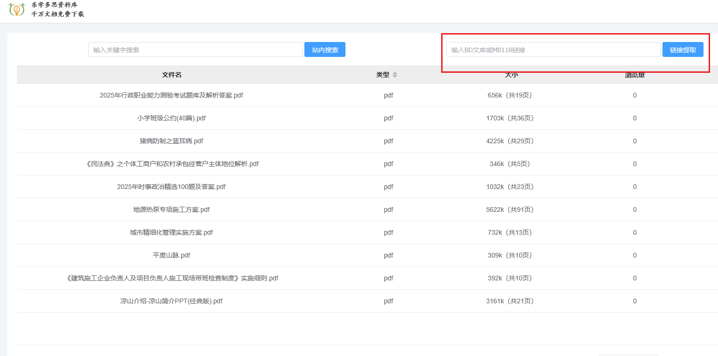This screenshot has width=718, height=356.
Task: Click the 输入BD文库或MB118链接 input box
Action: pos(553,50)
